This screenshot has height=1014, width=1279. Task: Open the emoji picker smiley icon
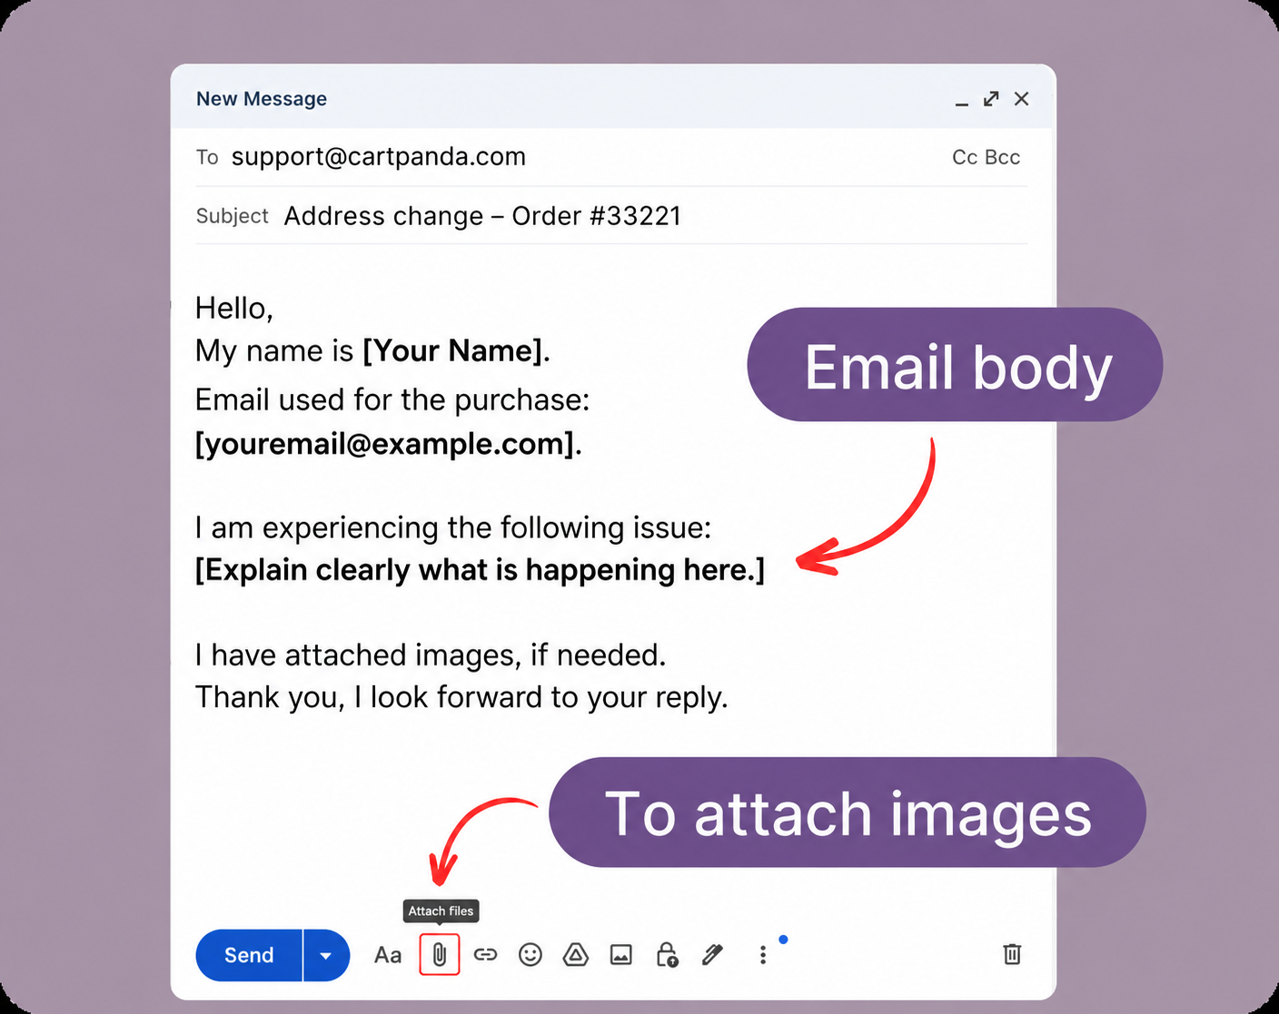[x=530, y=954]
